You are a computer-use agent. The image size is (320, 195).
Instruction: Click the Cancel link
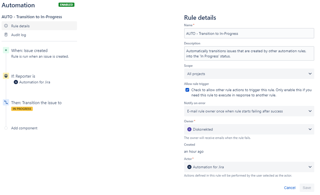(290, 188)
